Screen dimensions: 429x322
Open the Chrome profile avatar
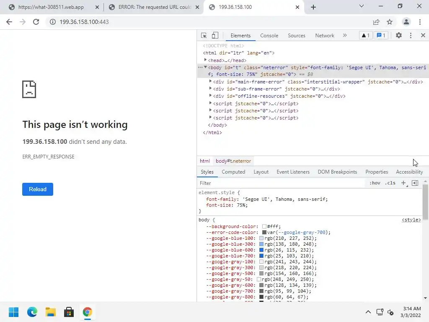tap(406, 22)
